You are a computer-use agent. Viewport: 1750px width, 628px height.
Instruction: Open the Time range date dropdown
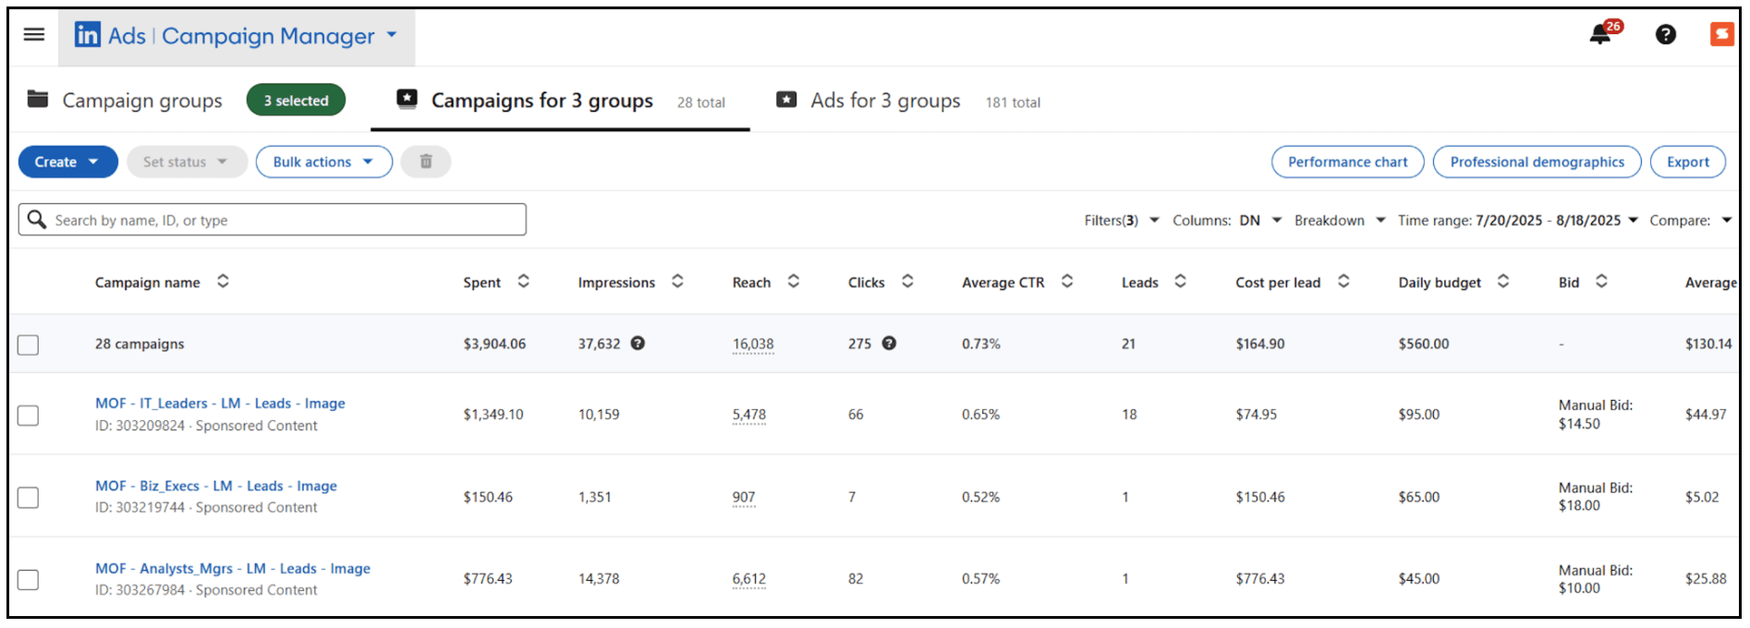tap(1518, 220)
